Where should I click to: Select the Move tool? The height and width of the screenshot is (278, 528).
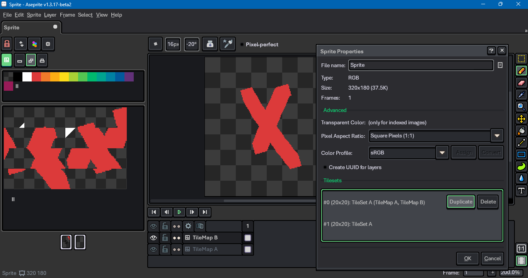[x=521, y=119]
